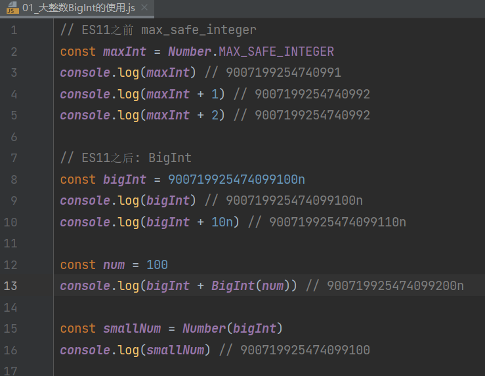
Task: Select the 01_大整数BigInt的使用.js editor tab
Action: point(77,8)
